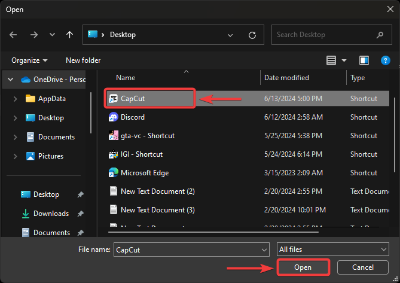Select the Microsoft Edge shortcut

tap(144, 173)
